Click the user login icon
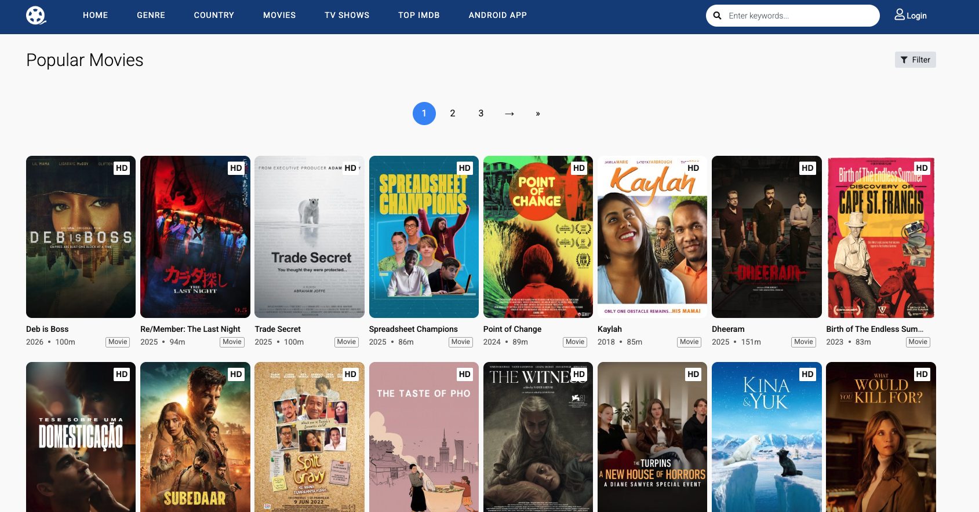Image resolution: width=979 pixels, height=512 pixels. point(899,14)
